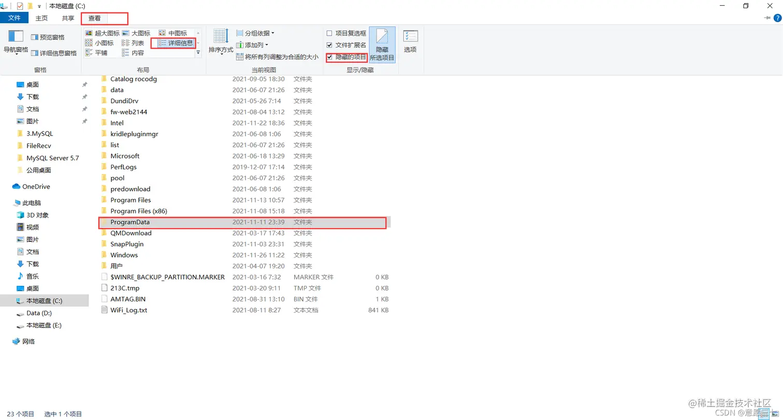The height and width of the screenshot is (420, 783).
Task: Toggle the 预览窗格 preview pane
Action: (x=48, y=37)
